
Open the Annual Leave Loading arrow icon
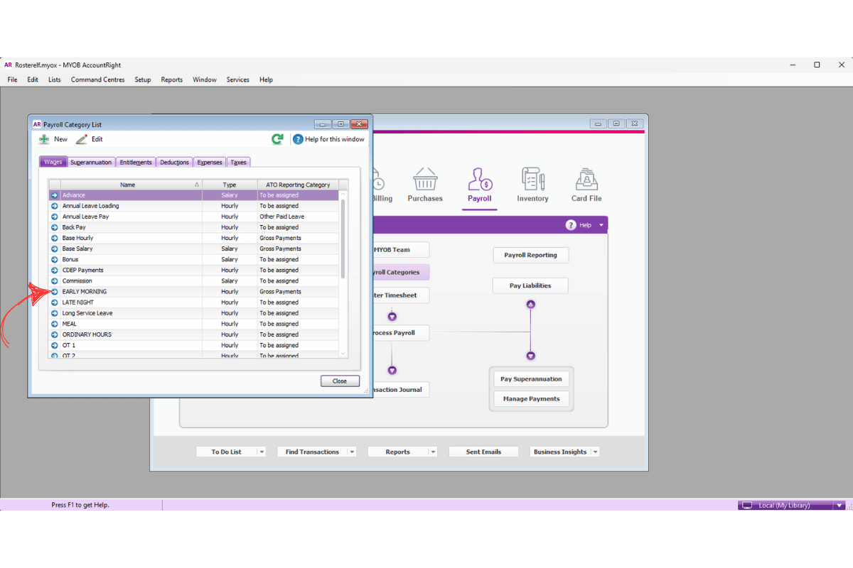point(55,206)
